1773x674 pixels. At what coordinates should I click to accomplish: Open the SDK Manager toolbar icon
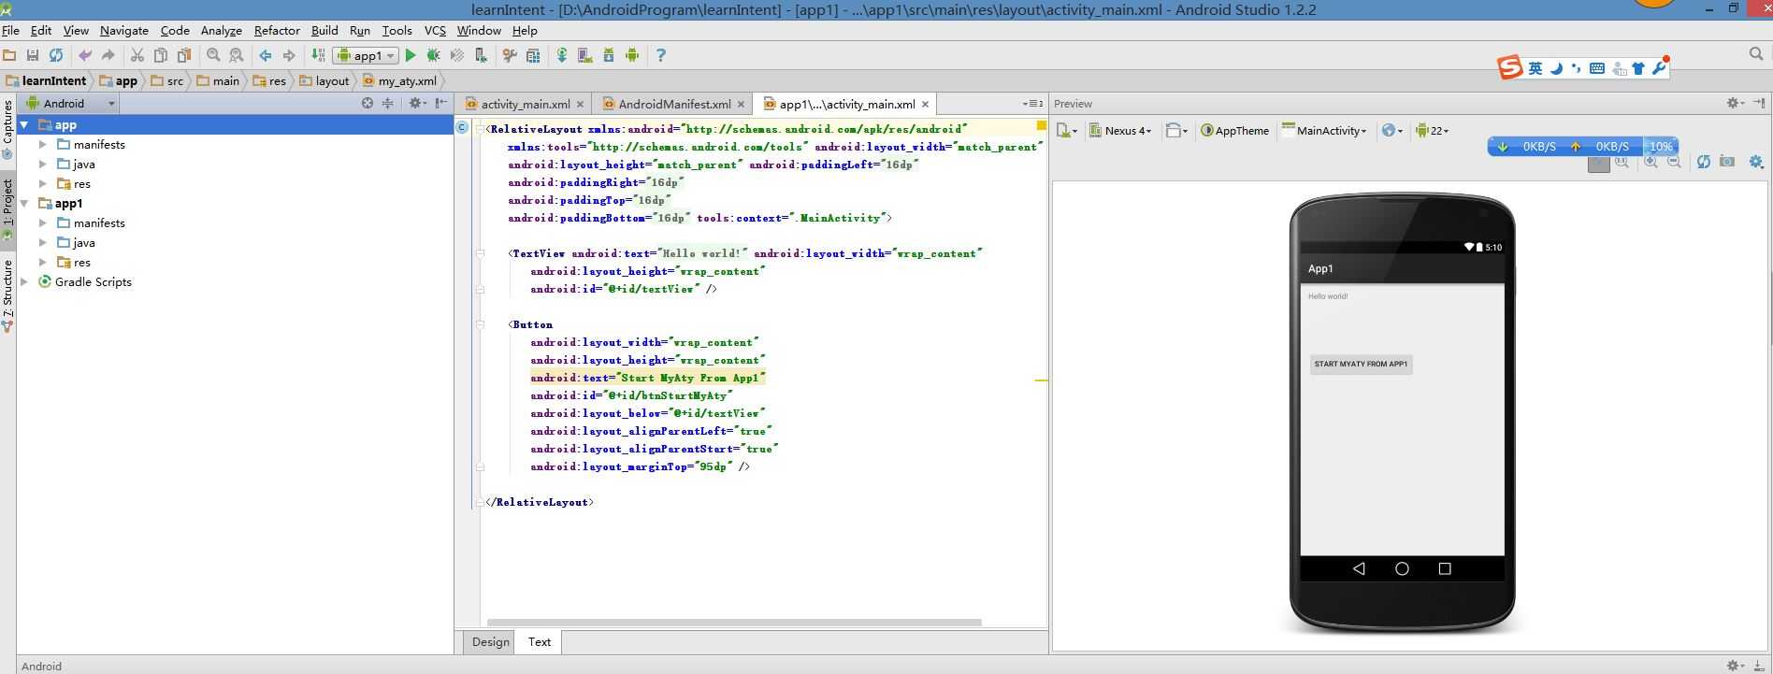609,56
